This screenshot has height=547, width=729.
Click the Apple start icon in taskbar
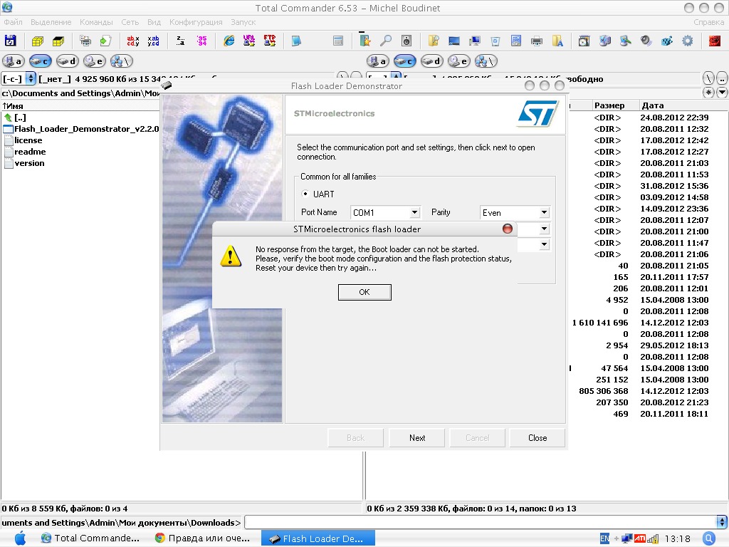point(21,538)
